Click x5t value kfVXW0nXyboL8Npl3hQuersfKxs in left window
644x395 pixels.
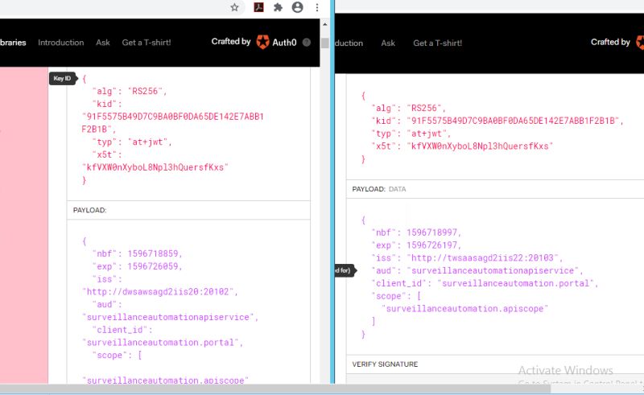tap(155, 167)
